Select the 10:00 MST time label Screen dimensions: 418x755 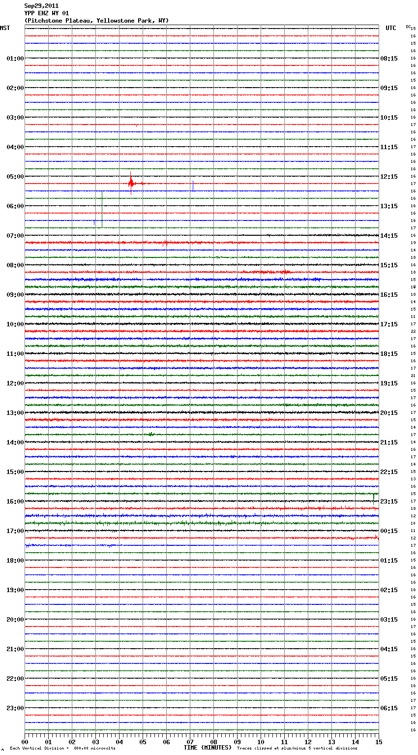15,324
